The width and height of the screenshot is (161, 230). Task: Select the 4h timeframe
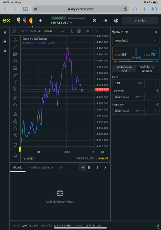tap(40, 31)
